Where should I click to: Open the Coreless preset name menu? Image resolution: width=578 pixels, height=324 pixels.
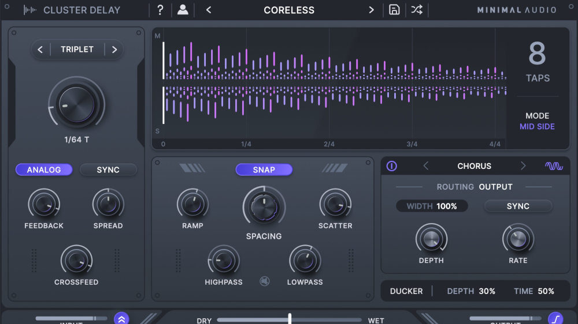pos(289,10)
